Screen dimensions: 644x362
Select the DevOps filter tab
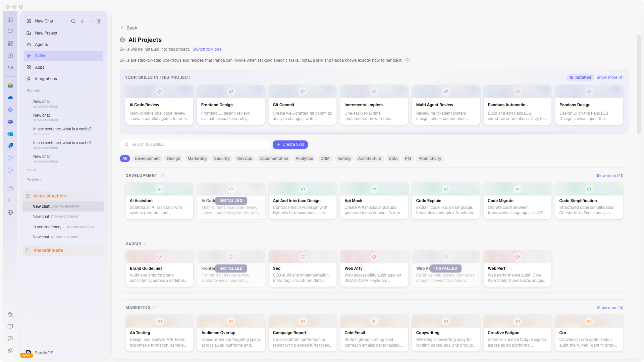[x=244, y=159]
